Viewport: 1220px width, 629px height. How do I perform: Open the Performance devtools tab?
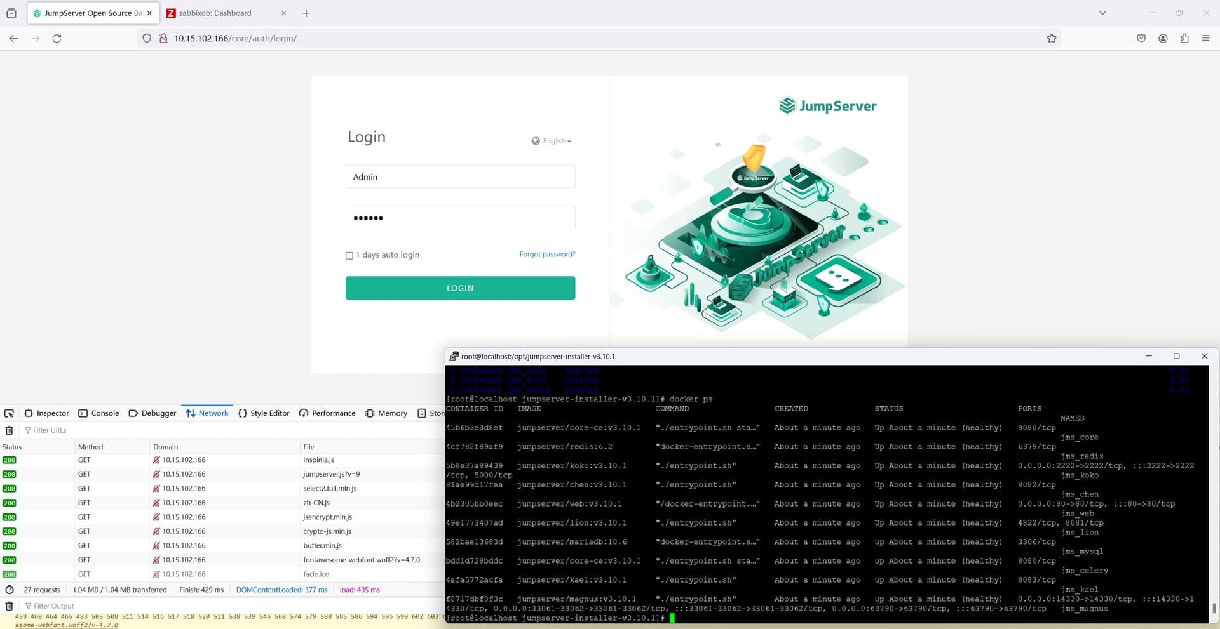tap(327, 413)
